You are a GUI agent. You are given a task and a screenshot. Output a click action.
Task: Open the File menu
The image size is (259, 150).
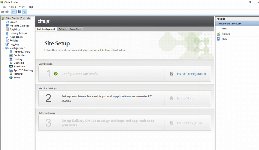[4, 7]
